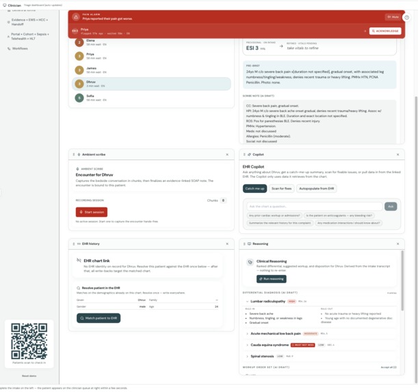Choose 'Any prior cardiac workup or admissions?' suggestion

[x=274, y=215]
